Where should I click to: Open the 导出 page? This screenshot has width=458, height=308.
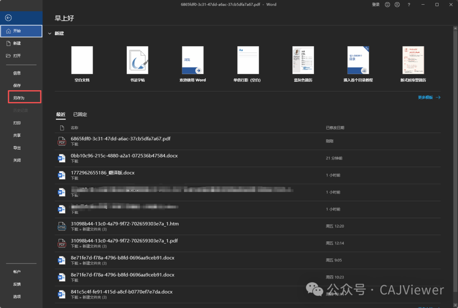(x=17, y=148)
